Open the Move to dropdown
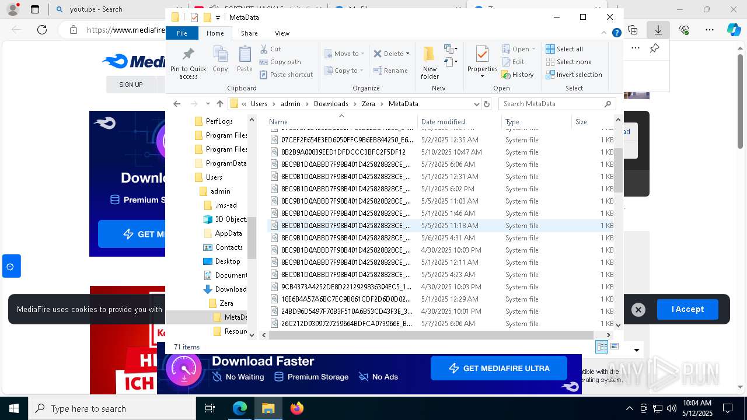Image resolution: width=747 pixels, height=420 pixels. (344, 54)
